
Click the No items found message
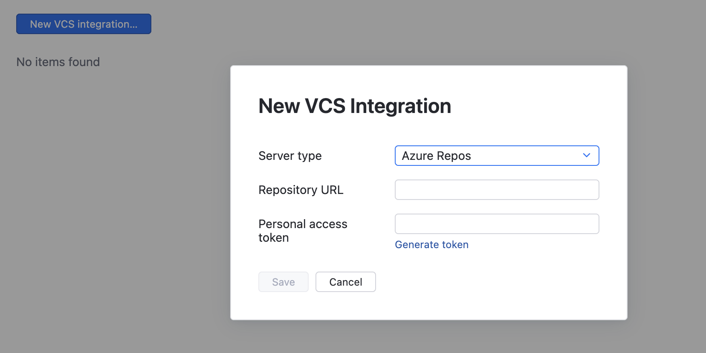(x=58, y=62)
